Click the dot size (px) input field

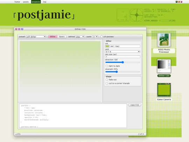[123, 57]
